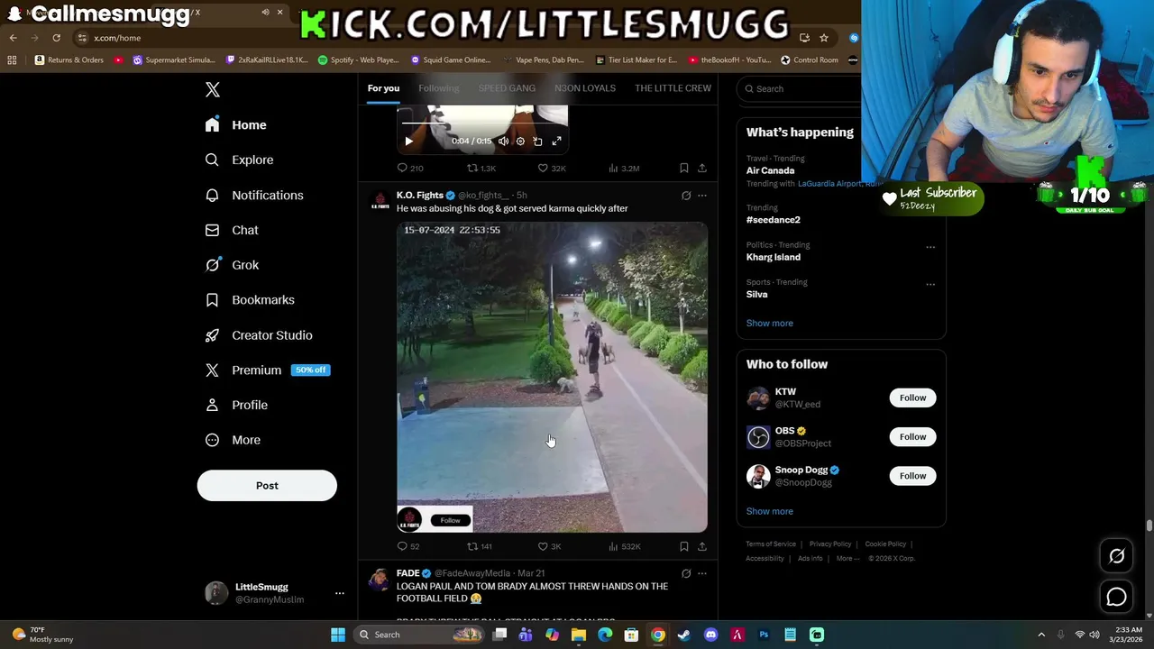Repost the K.O. Fights post

pyautogui.click(x=480, y=546)
